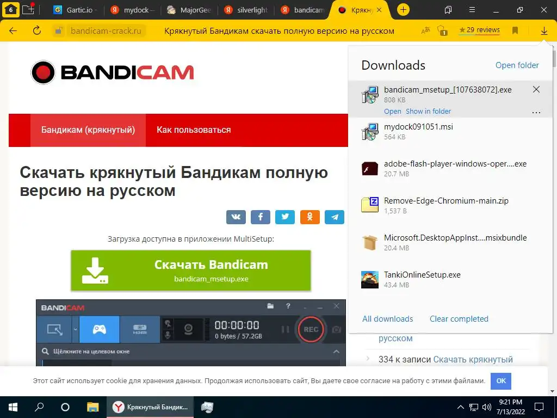
Task: Share the page on Twitter
Action: 285,217
